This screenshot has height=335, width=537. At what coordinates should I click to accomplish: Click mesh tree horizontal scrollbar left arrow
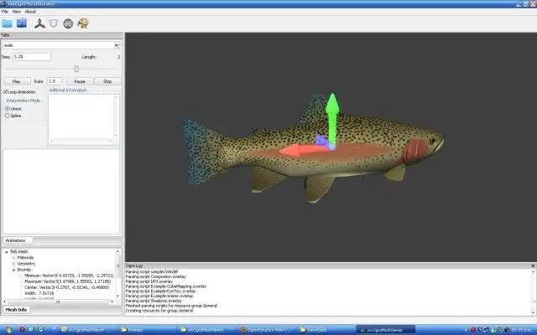point(4,301)
